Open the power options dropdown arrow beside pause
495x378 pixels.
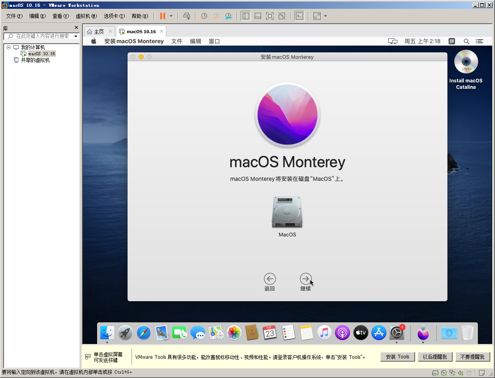(171, 16)
